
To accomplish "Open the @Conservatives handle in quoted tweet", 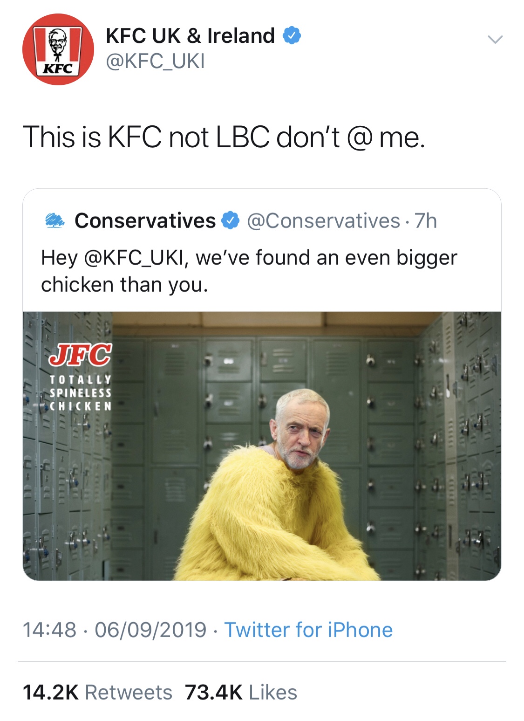I will (324, 221).
